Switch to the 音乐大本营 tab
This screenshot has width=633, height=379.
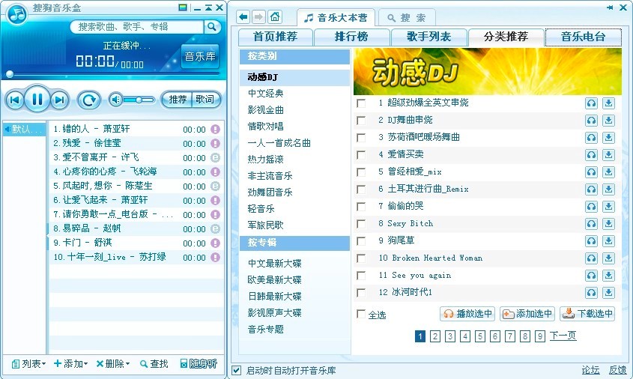coord(336,18)
